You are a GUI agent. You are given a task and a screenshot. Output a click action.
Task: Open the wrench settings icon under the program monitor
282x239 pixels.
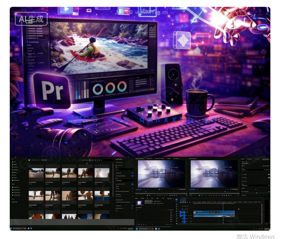[x=238, y=195]
